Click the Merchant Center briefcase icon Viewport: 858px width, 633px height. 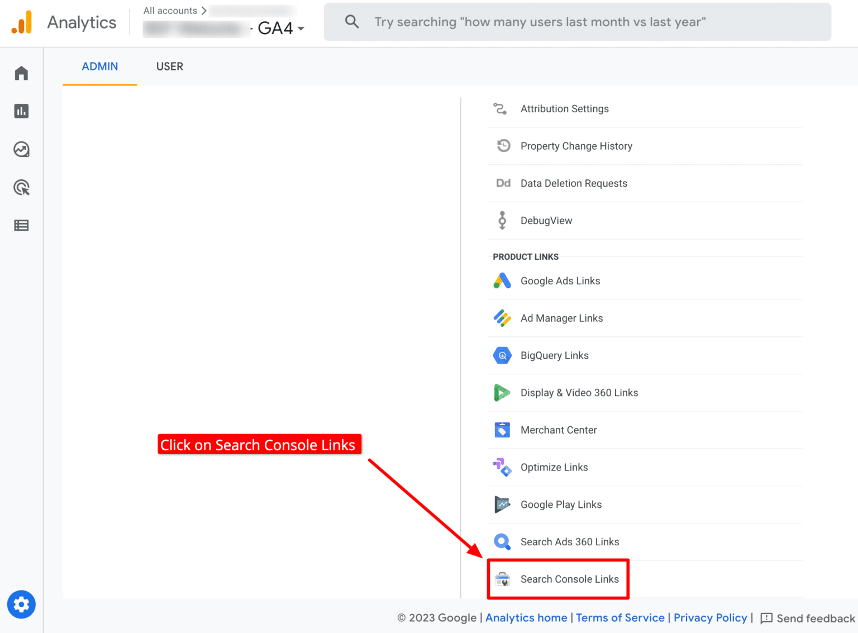[x=502, y=430]
